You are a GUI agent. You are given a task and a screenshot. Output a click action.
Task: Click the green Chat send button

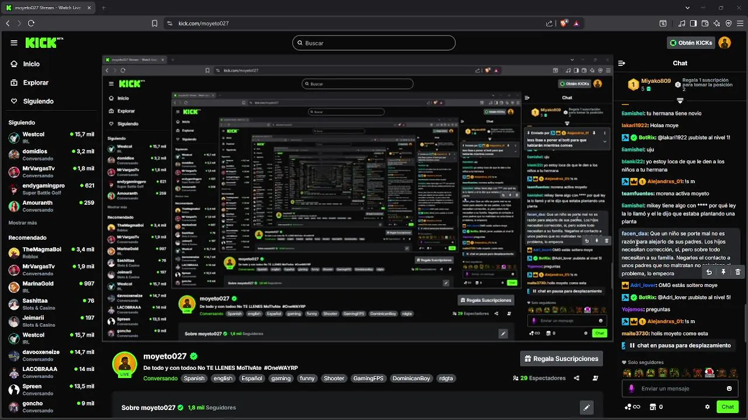pos(728,407)
